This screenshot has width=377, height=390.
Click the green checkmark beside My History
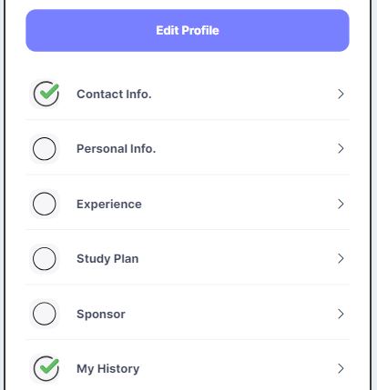[46, 368]
